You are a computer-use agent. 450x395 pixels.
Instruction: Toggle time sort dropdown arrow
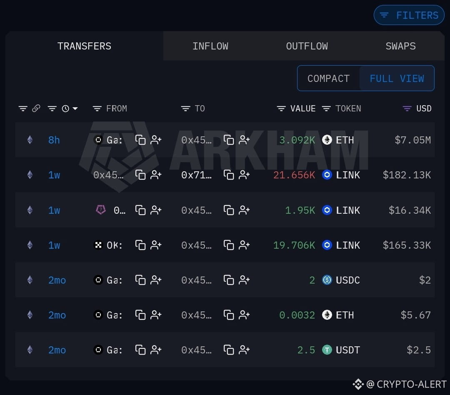[75, 109]
